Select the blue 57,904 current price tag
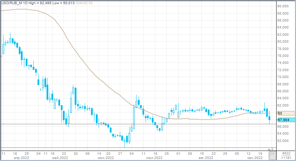 coord(285,120)
